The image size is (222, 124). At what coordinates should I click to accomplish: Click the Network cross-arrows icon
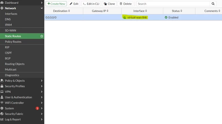(2, 8)
